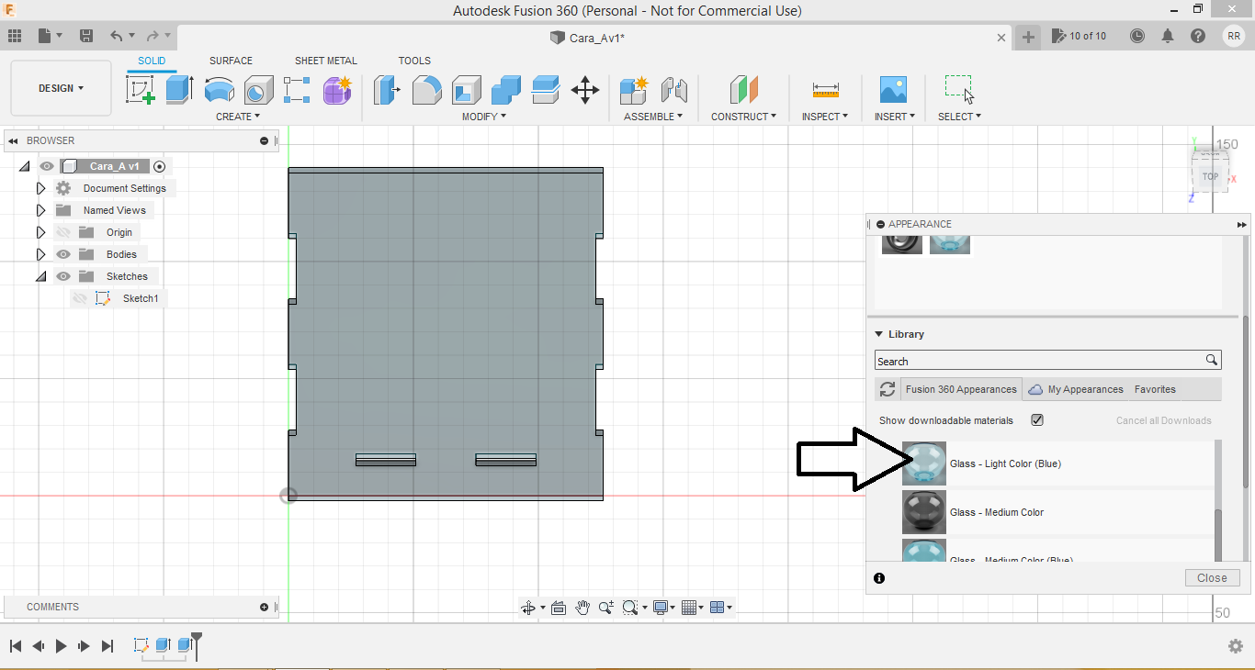1255x670 pixels.
Task: Click the Fillet tool in Modify
Action: [x=426, y=90]
